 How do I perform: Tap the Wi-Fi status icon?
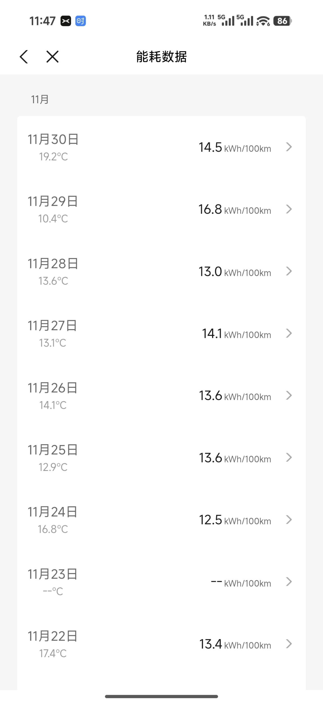263,21
